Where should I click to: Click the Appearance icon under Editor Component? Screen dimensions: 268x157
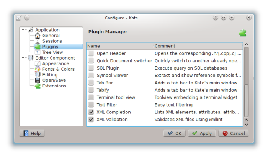[x=38, y=64]
